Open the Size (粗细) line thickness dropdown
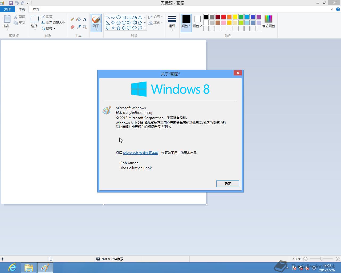This screenshot has width=341, height=273. pos(172,23)
